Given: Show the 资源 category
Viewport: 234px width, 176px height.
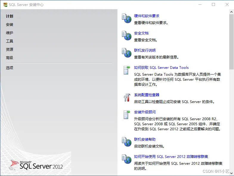Looking at the screenshot, I should [x=10, y=49].
